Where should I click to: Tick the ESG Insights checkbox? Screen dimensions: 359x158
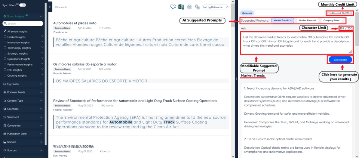[5, 70]
